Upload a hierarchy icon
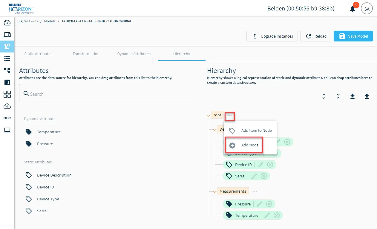 click(x=367, y=96)
